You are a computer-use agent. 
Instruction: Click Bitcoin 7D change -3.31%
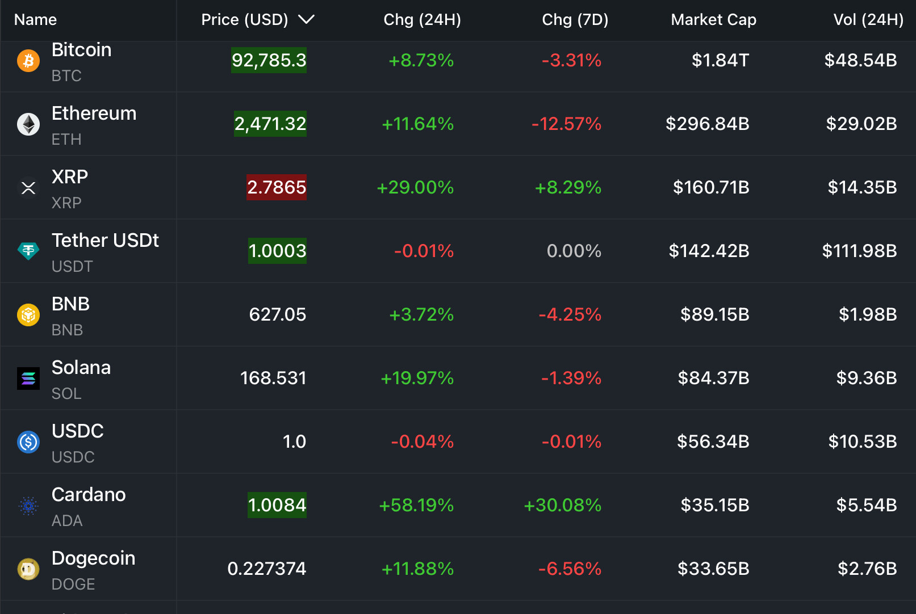(572, 60)
